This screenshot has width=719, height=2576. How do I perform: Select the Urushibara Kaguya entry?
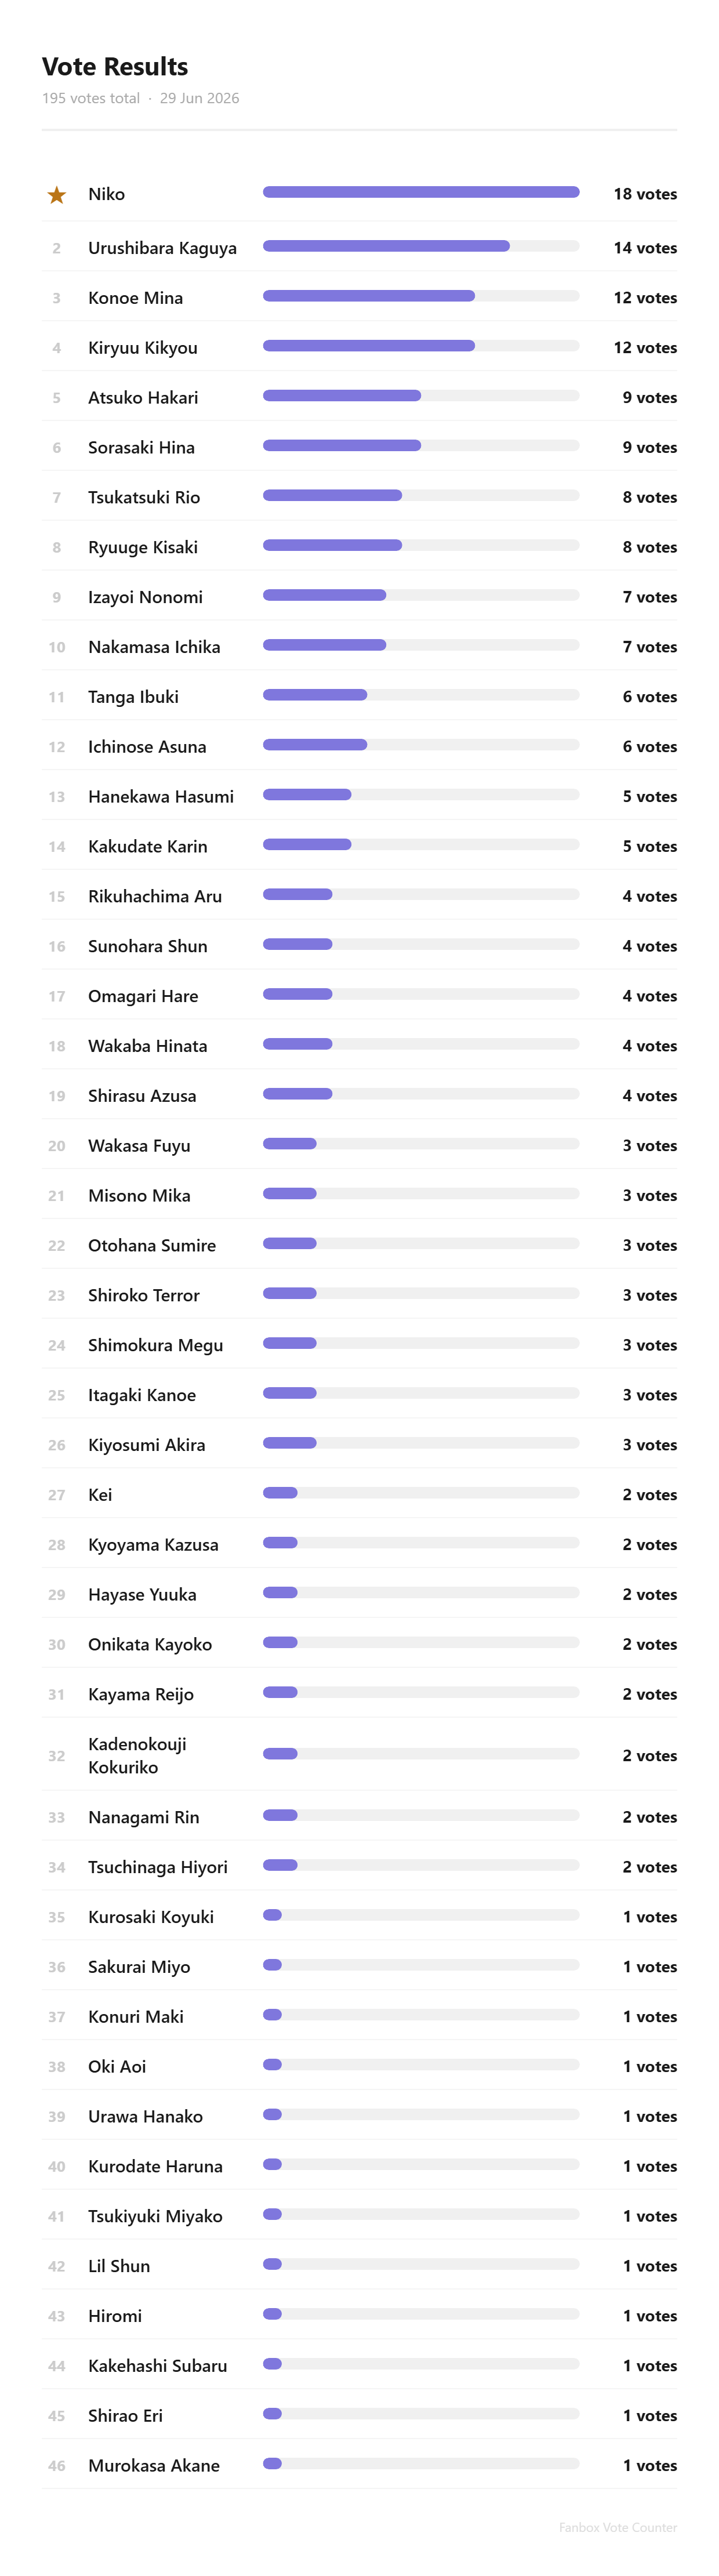coord(359,247)
